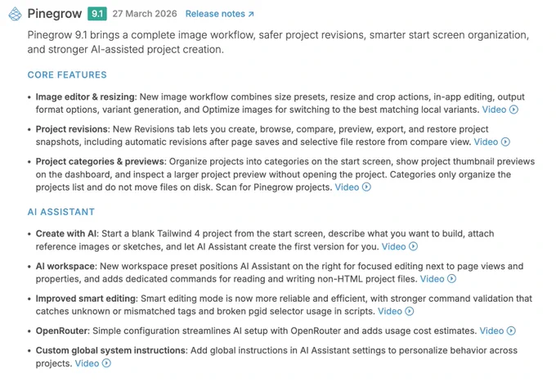
Task: Click the bold text Project revisions
Action: click(x=72, y=129)
